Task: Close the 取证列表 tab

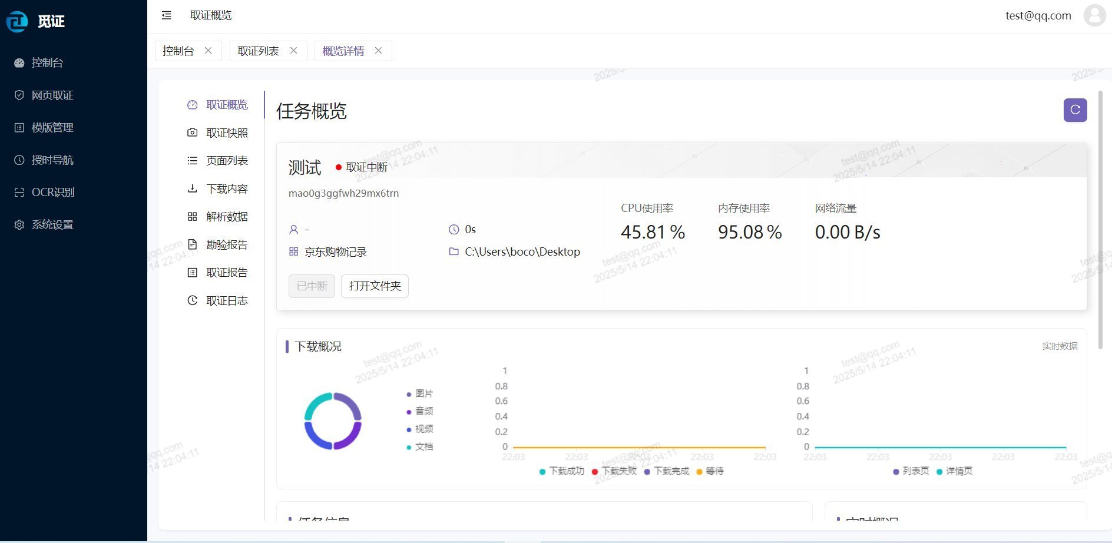Action: [x=293, y=51]
